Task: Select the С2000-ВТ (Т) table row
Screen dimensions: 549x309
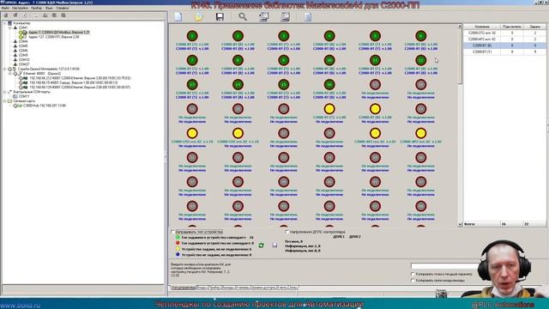Action: point(504,51)
